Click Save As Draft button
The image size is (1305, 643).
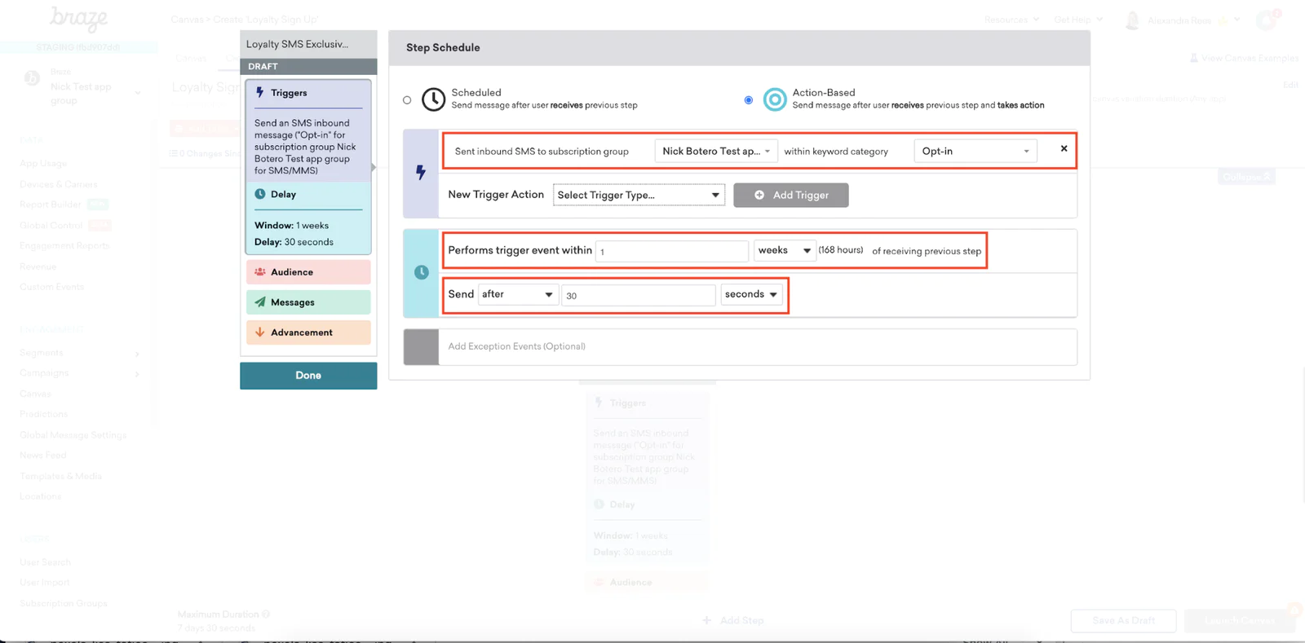coord(1123,621)
